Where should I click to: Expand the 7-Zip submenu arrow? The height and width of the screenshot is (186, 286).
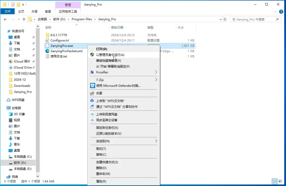pyautogui.click(x=156, y=80)
